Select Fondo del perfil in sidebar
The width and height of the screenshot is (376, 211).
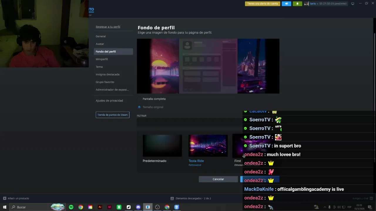pos(113,52)
